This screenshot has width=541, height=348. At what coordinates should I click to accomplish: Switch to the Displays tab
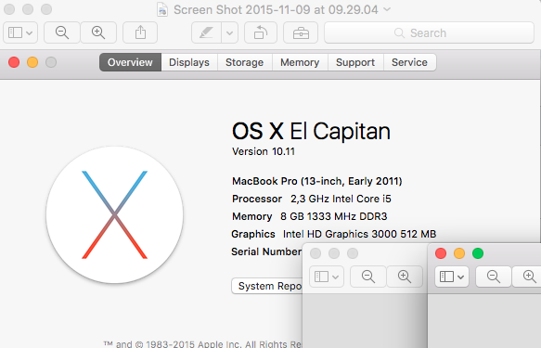tap(189, 62)
